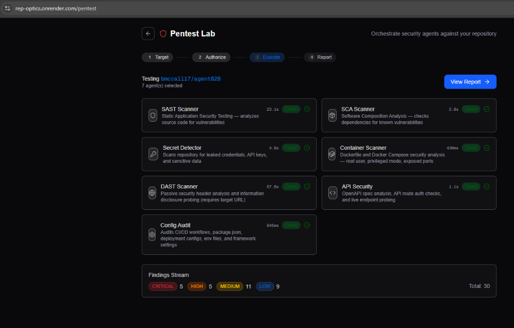This screenshot has height=328, width=514.
Task: Open the Report step
Action: pos(320,57)
